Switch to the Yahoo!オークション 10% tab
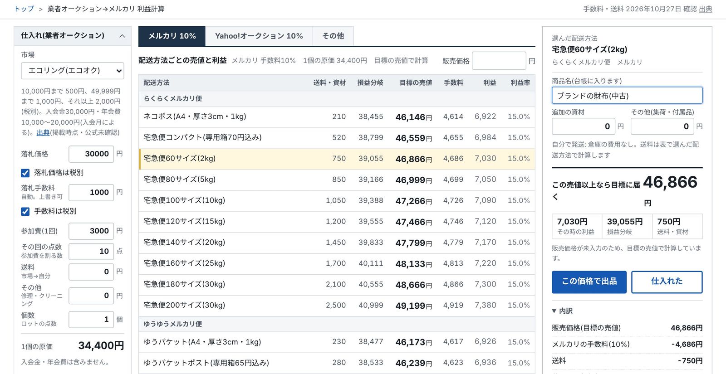Screen dimensions: 726x374 [x=259, y=36]
